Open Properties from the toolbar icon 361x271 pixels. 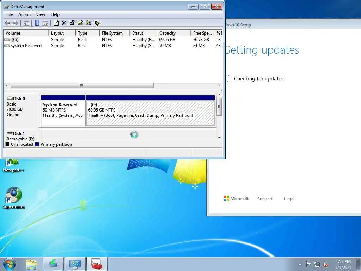(72, 23)
